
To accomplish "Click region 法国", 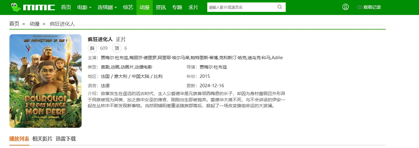I will (x=105, y=76).
